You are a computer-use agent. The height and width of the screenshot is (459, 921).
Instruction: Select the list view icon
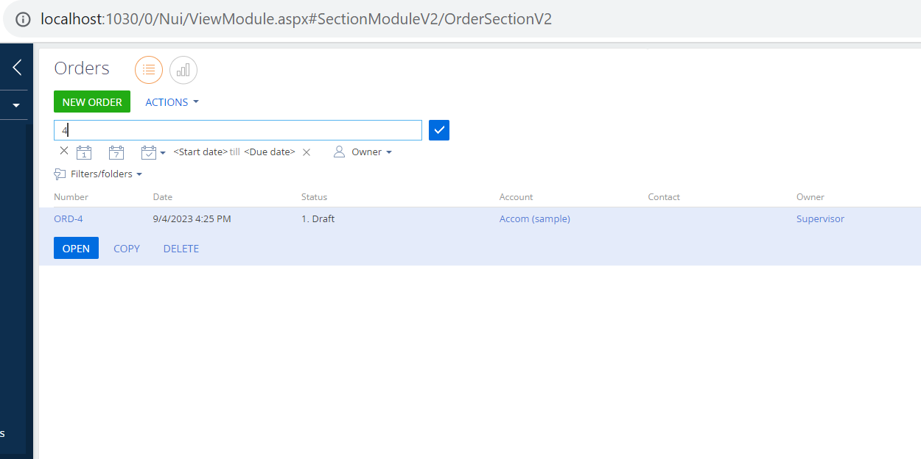tap(149, 69)
